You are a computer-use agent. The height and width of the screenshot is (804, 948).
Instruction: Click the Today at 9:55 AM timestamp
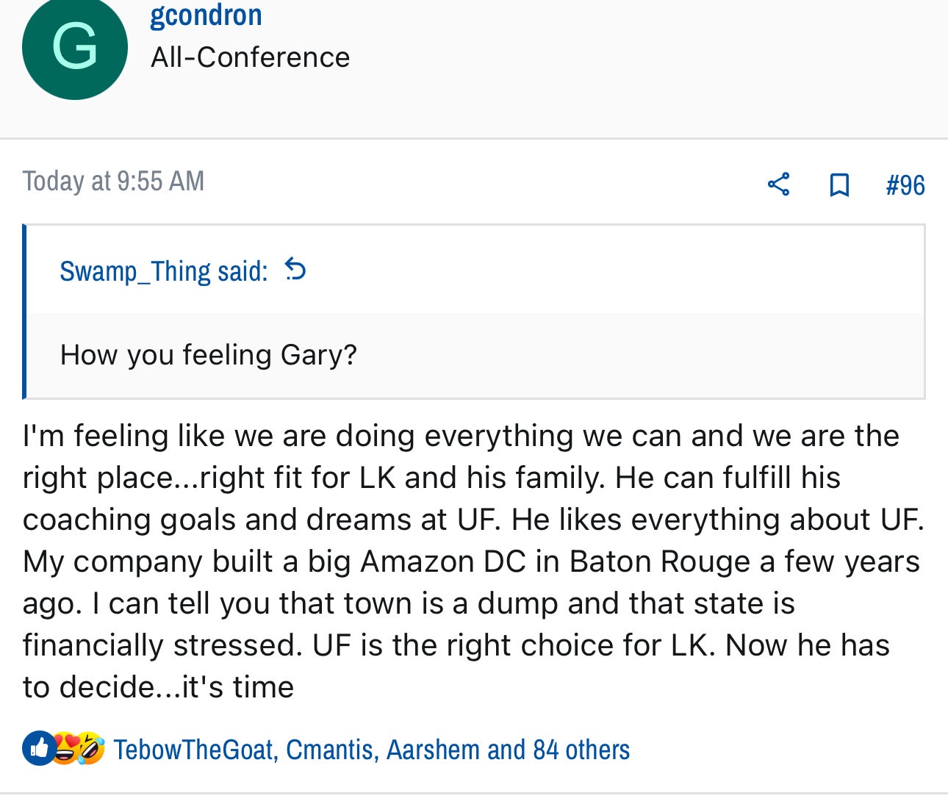tap(113, 182)
